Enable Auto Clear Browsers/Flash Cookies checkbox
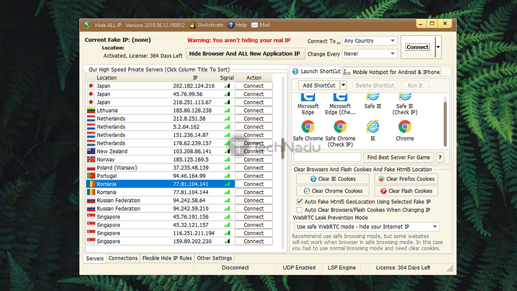This screenshot has width=517, height=291. (x=299, y=210)
